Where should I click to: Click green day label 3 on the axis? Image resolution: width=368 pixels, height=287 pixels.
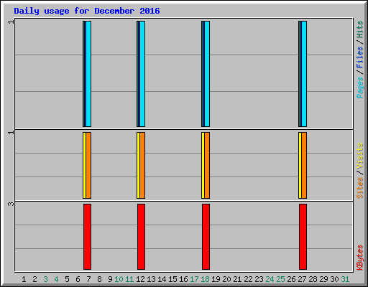(x=45, y=279)
